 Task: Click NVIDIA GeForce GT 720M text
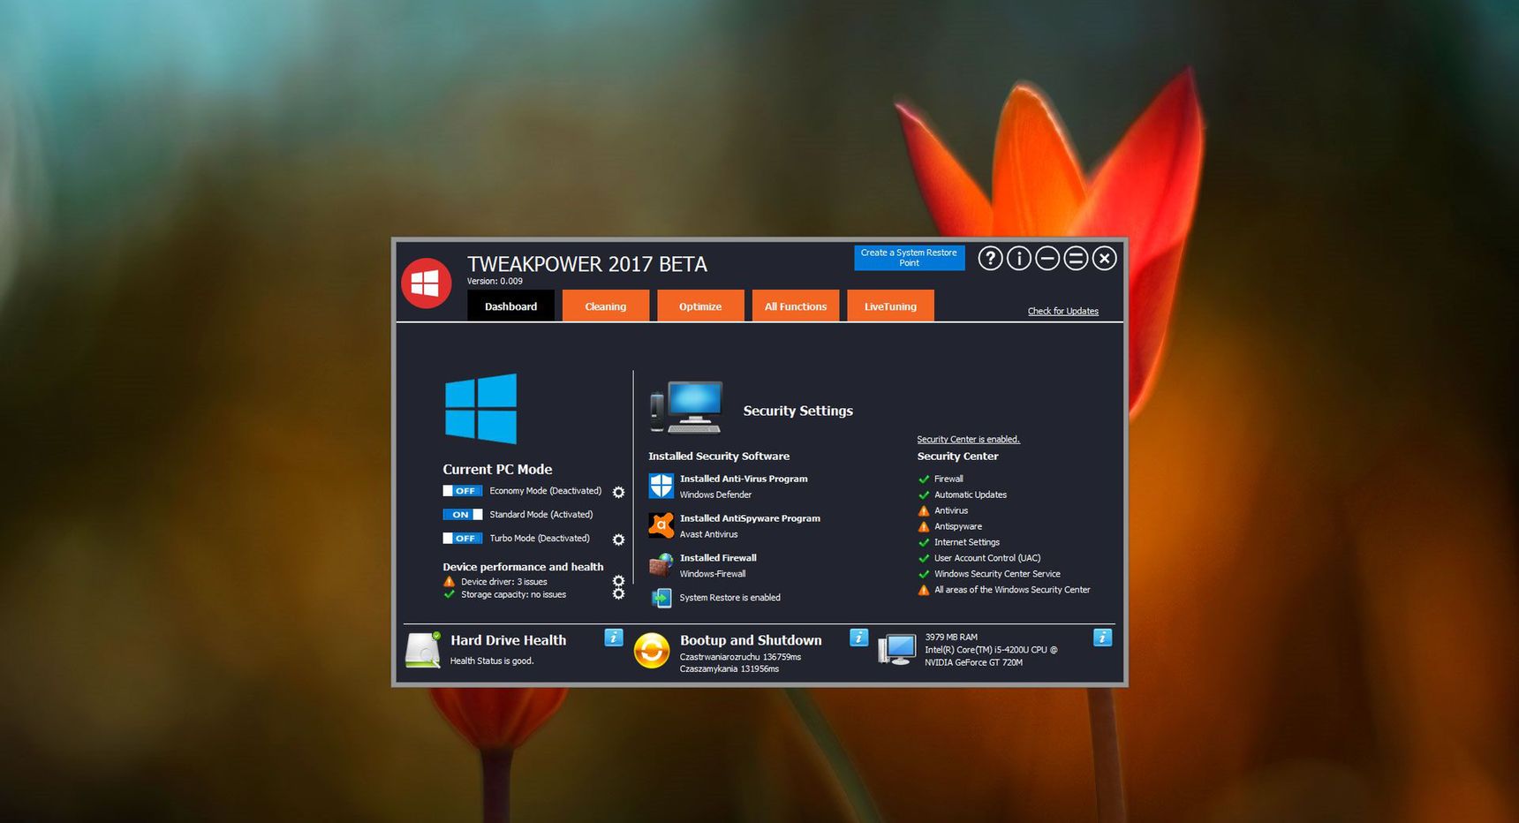[974, 662]
